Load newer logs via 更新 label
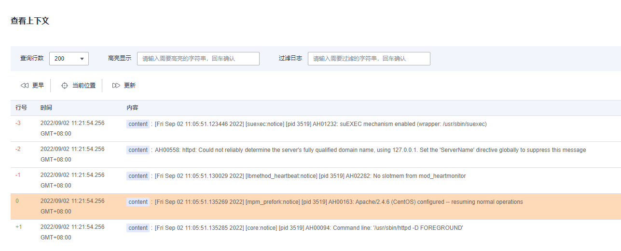The width and height of the screenshot is (621, 251). click(130, 86)
